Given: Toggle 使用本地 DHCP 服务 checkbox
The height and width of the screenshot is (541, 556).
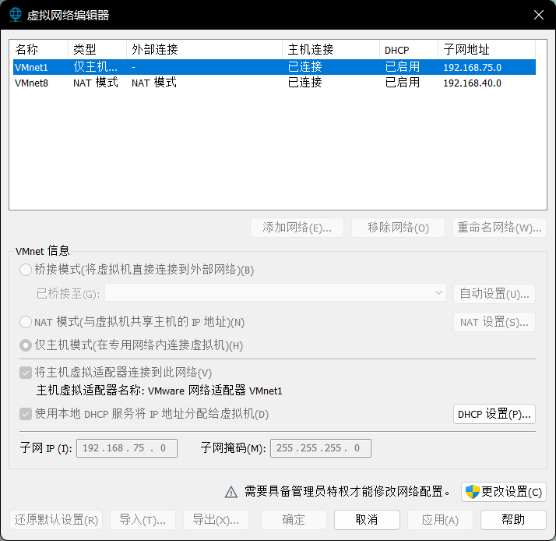Looking at the screenshot, I should 26,414.
